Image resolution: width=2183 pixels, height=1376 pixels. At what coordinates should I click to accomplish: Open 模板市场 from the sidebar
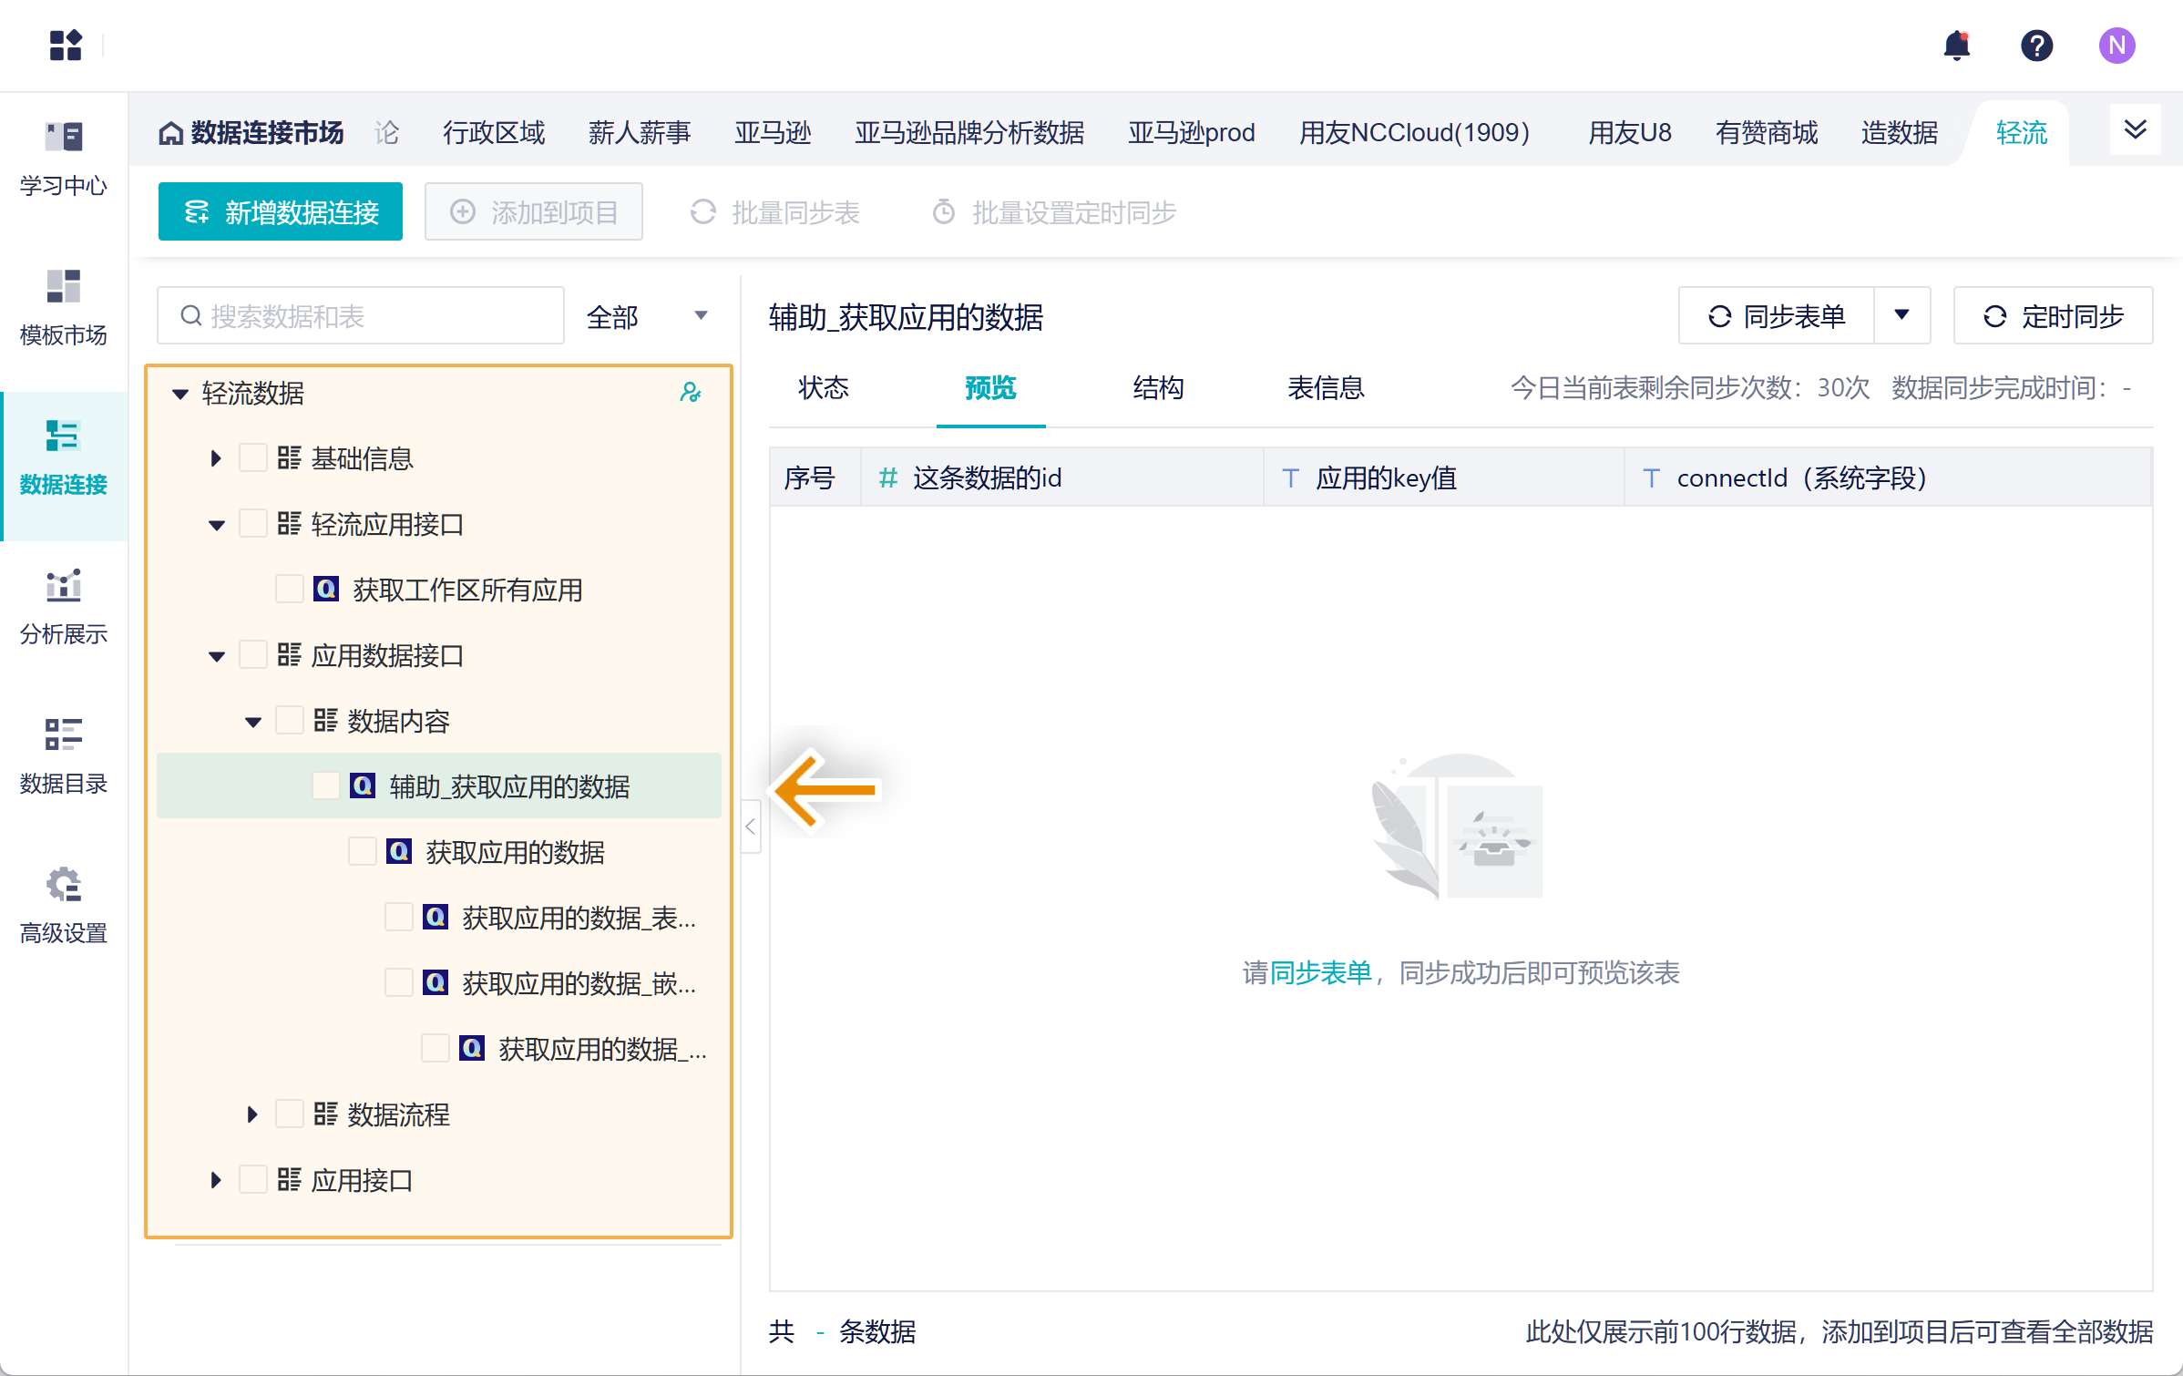point(64,308)
